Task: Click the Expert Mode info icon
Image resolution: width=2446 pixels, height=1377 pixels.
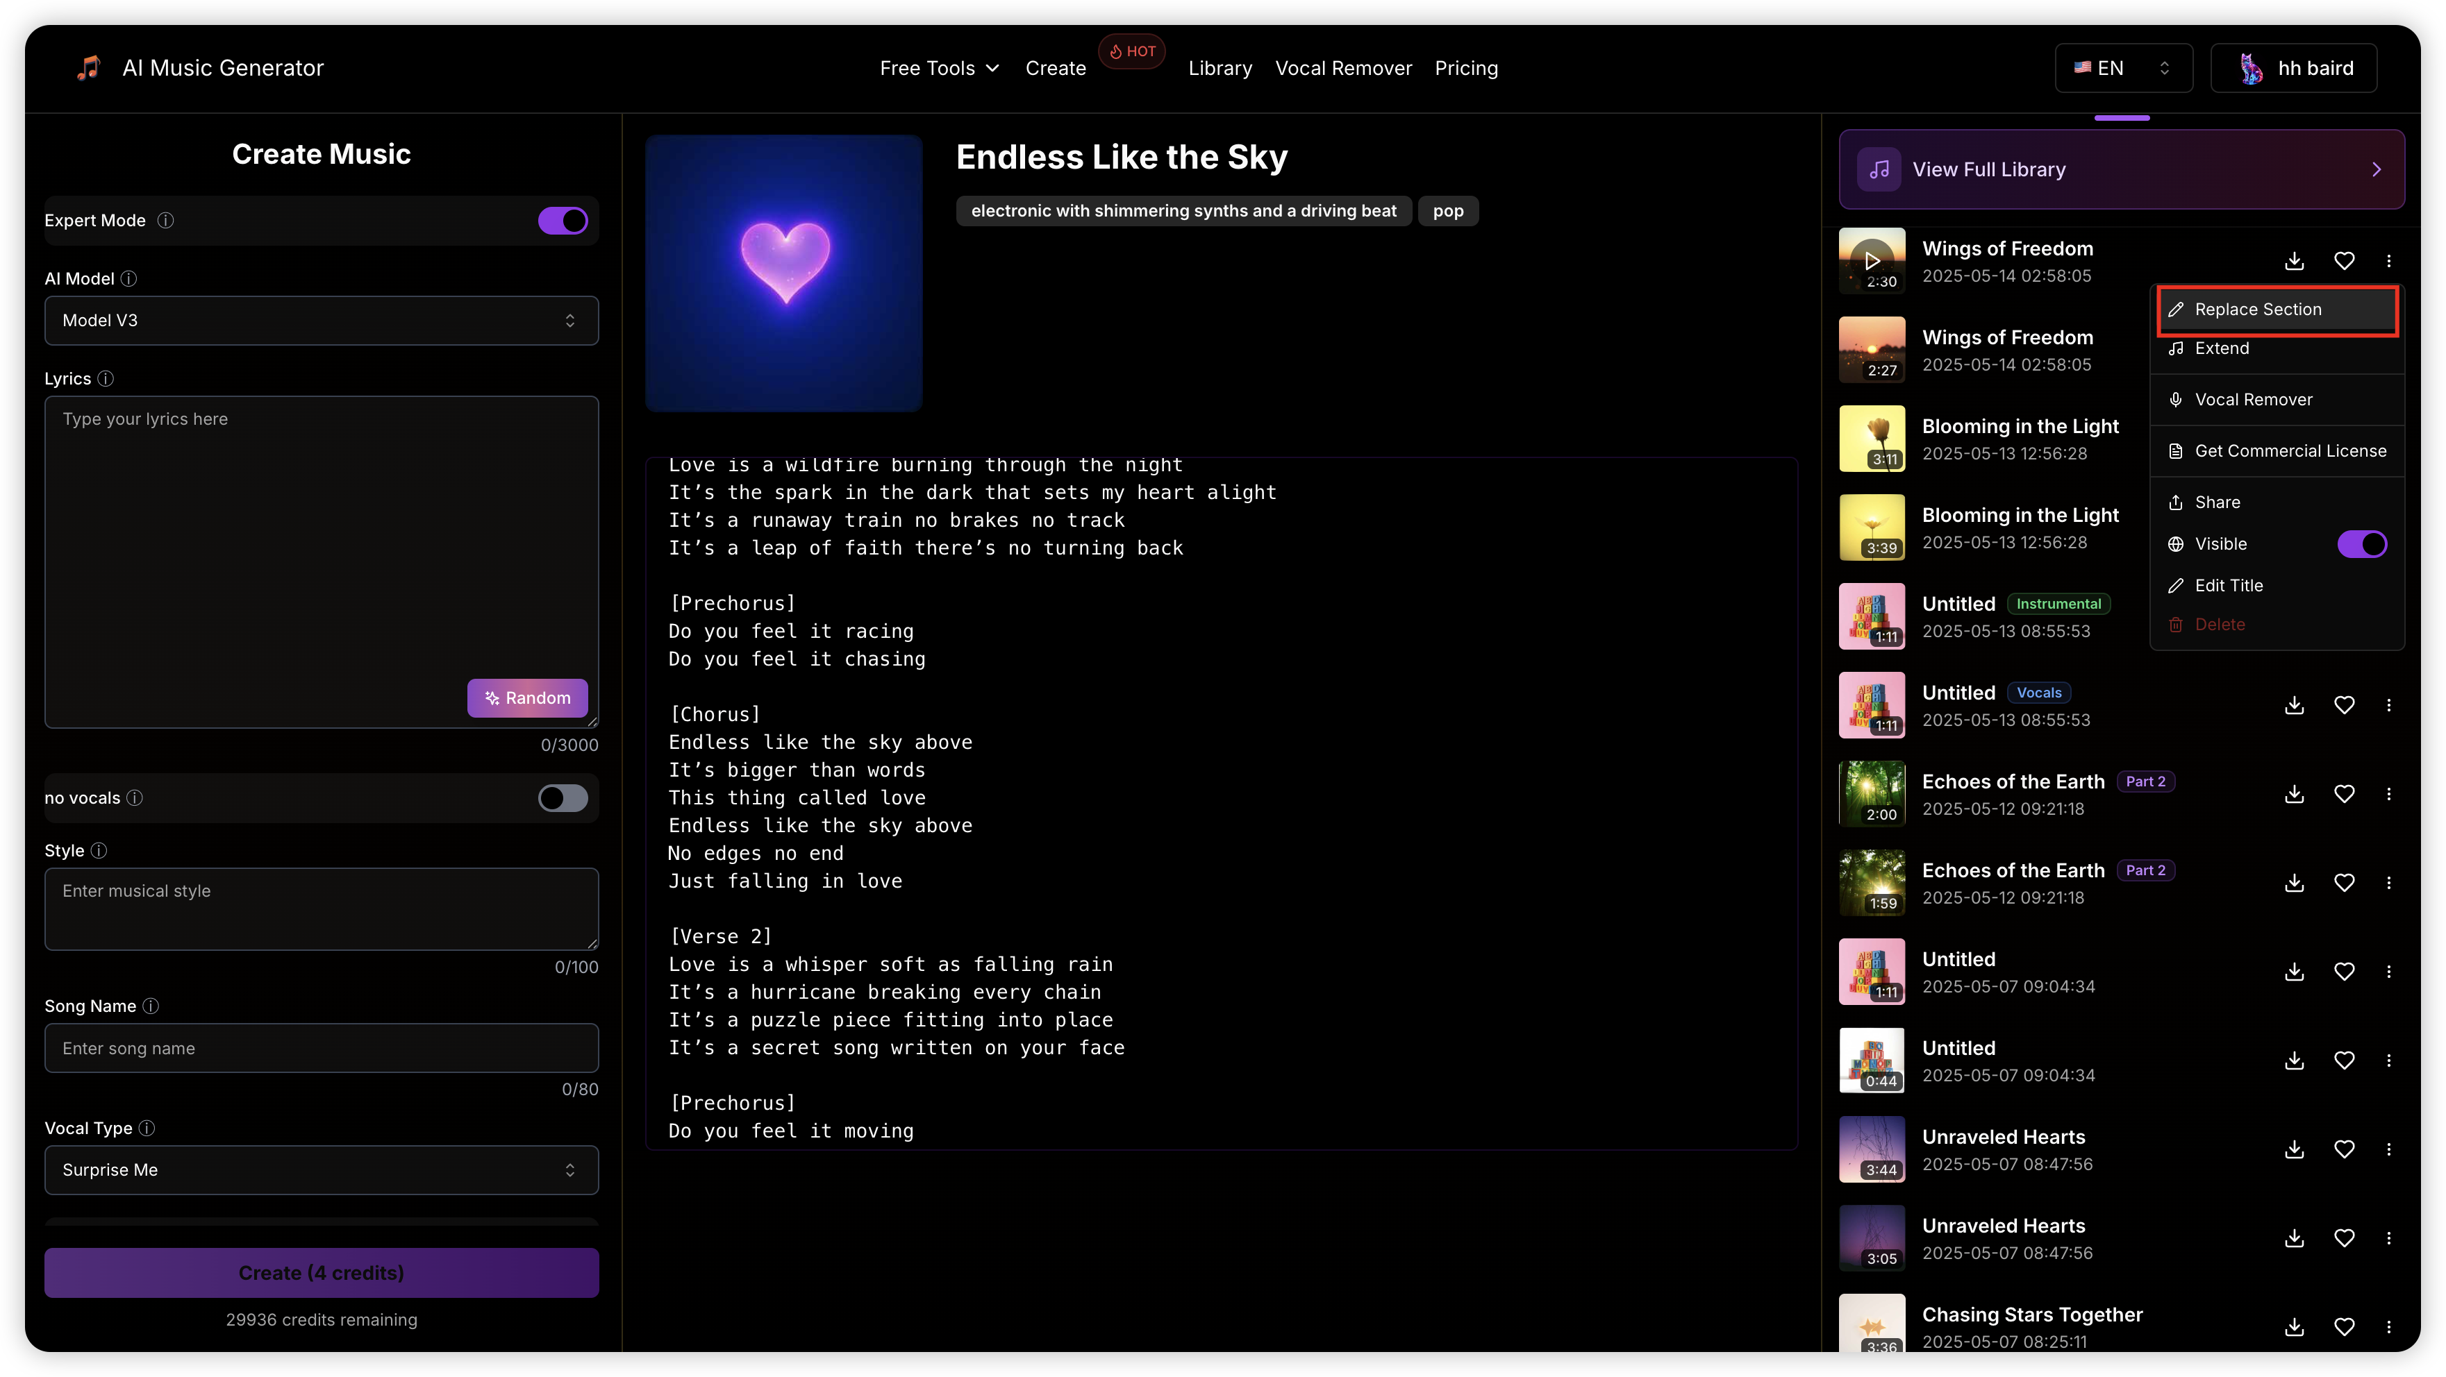Action: pos(165,220)
